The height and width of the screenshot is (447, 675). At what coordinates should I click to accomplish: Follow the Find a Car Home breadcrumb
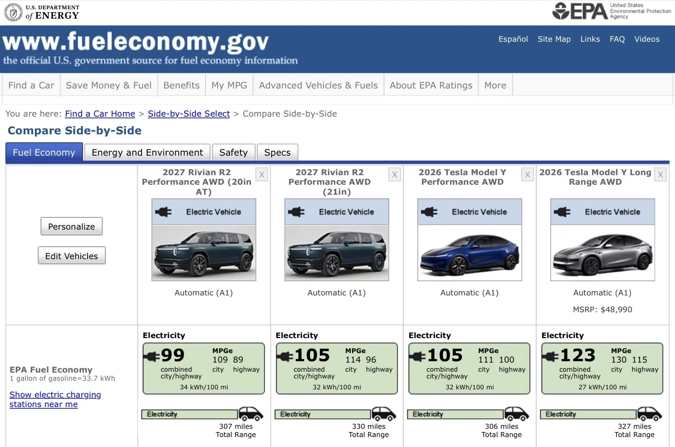[100, 114]
